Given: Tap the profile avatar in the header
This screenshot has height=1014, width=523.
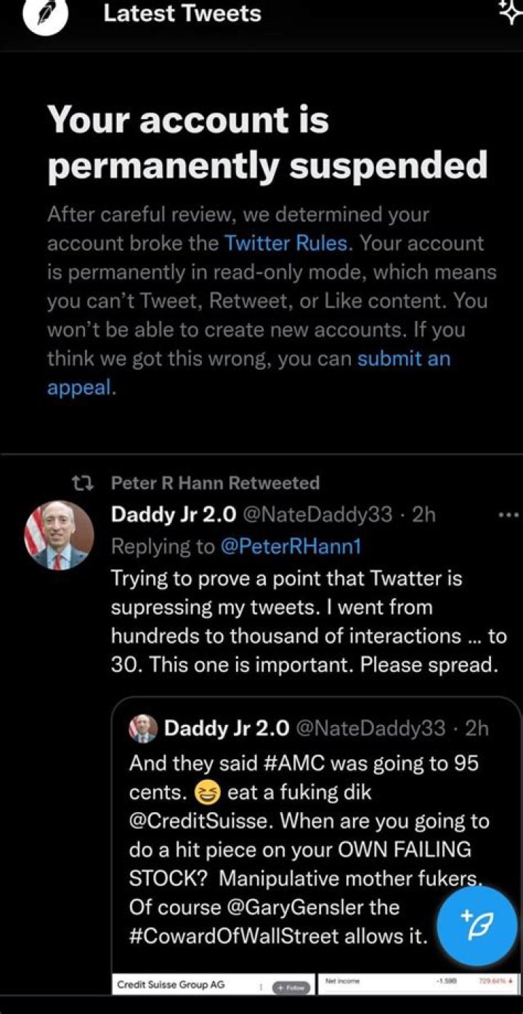Looking at the screenshot, I should coord(46,16).
